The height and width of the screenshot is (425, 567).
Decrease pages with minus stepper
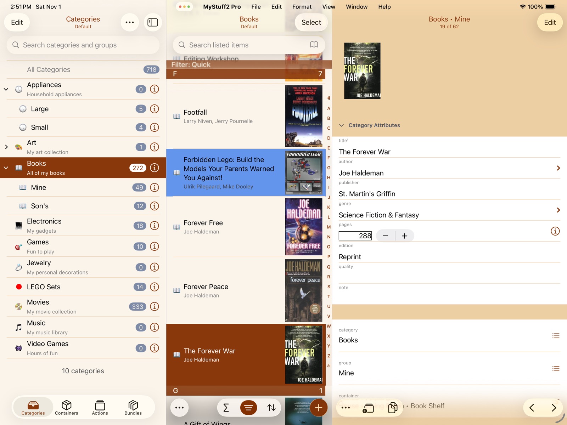386,236
